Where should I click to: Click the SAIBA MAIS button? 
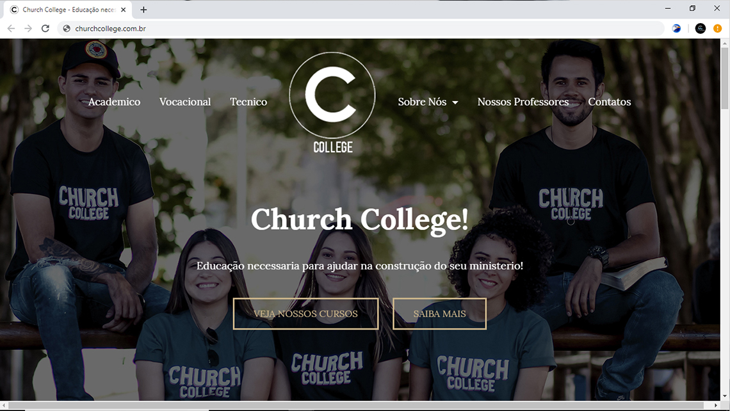[439, 314]
